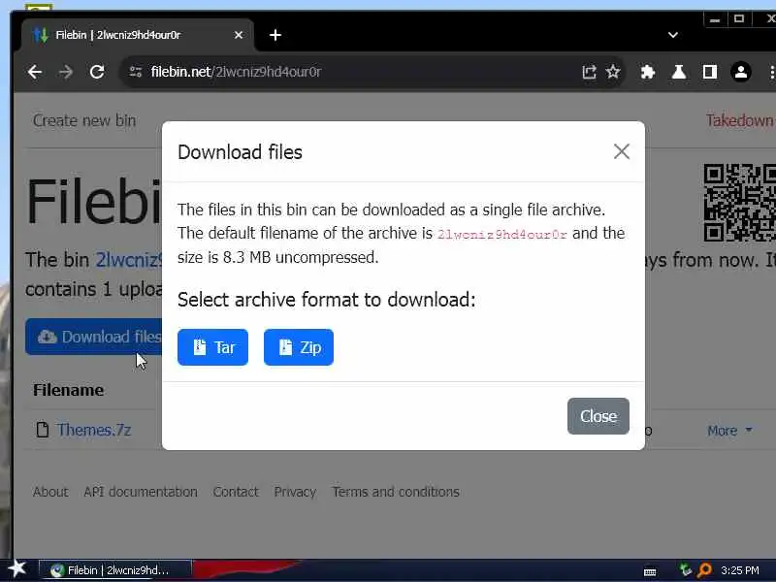Open the Themes.7z file link

tap(94, 430)
